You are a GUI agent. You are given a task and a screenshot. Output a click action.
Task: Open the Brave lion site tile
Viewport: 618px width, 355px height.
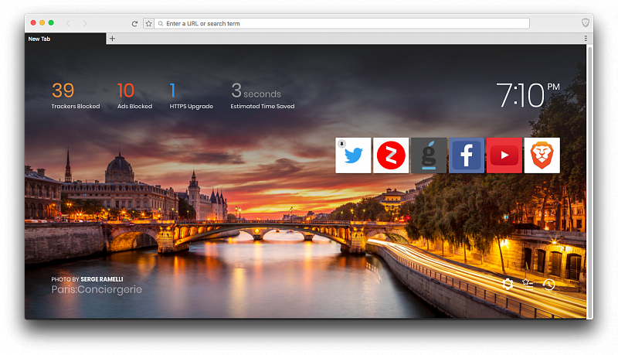point(542,155)
